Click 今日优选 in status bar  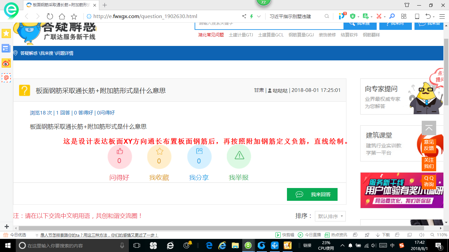(15, 235)
